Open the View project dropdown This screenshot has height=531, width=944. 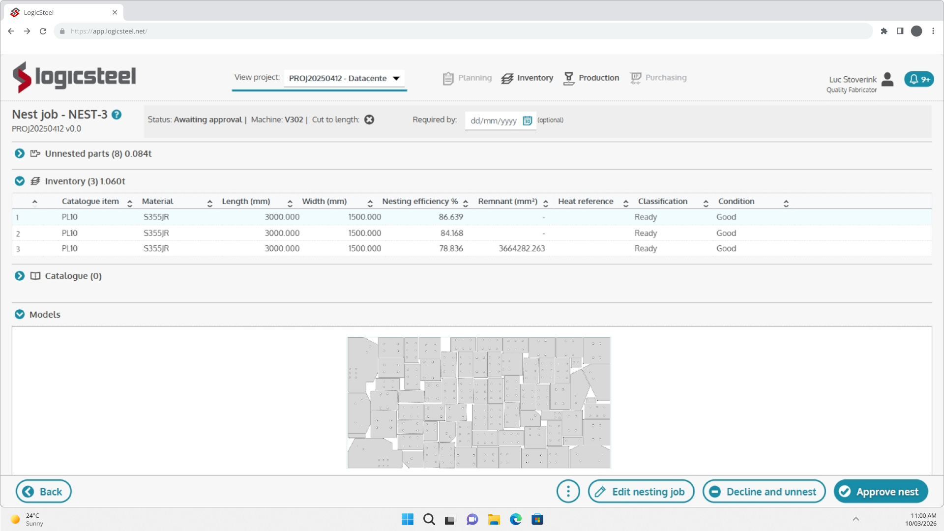(x=344, y=78)
